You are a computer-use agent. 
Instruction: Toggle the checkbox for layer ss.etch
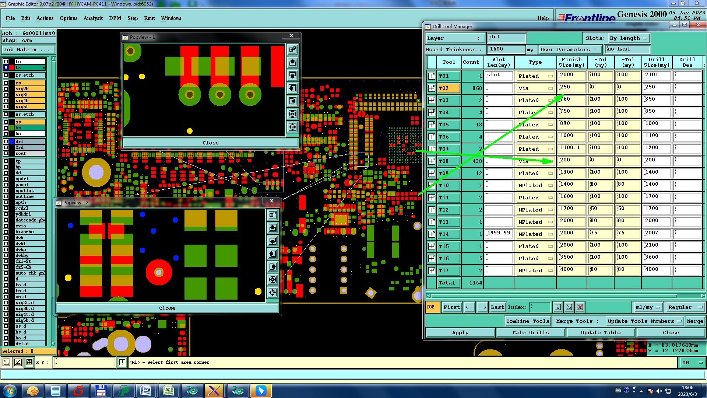click(6, 114)
